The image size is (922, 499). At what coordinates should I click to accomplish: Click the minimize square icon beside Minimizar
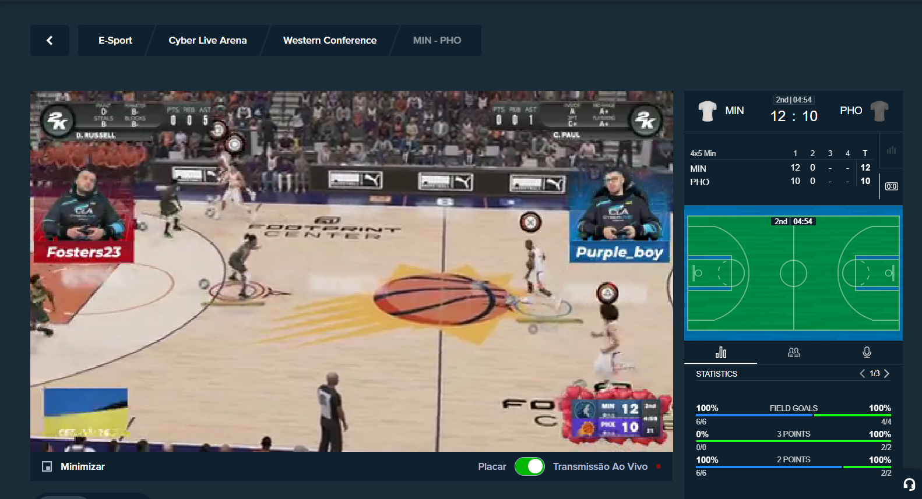(47, 466)
